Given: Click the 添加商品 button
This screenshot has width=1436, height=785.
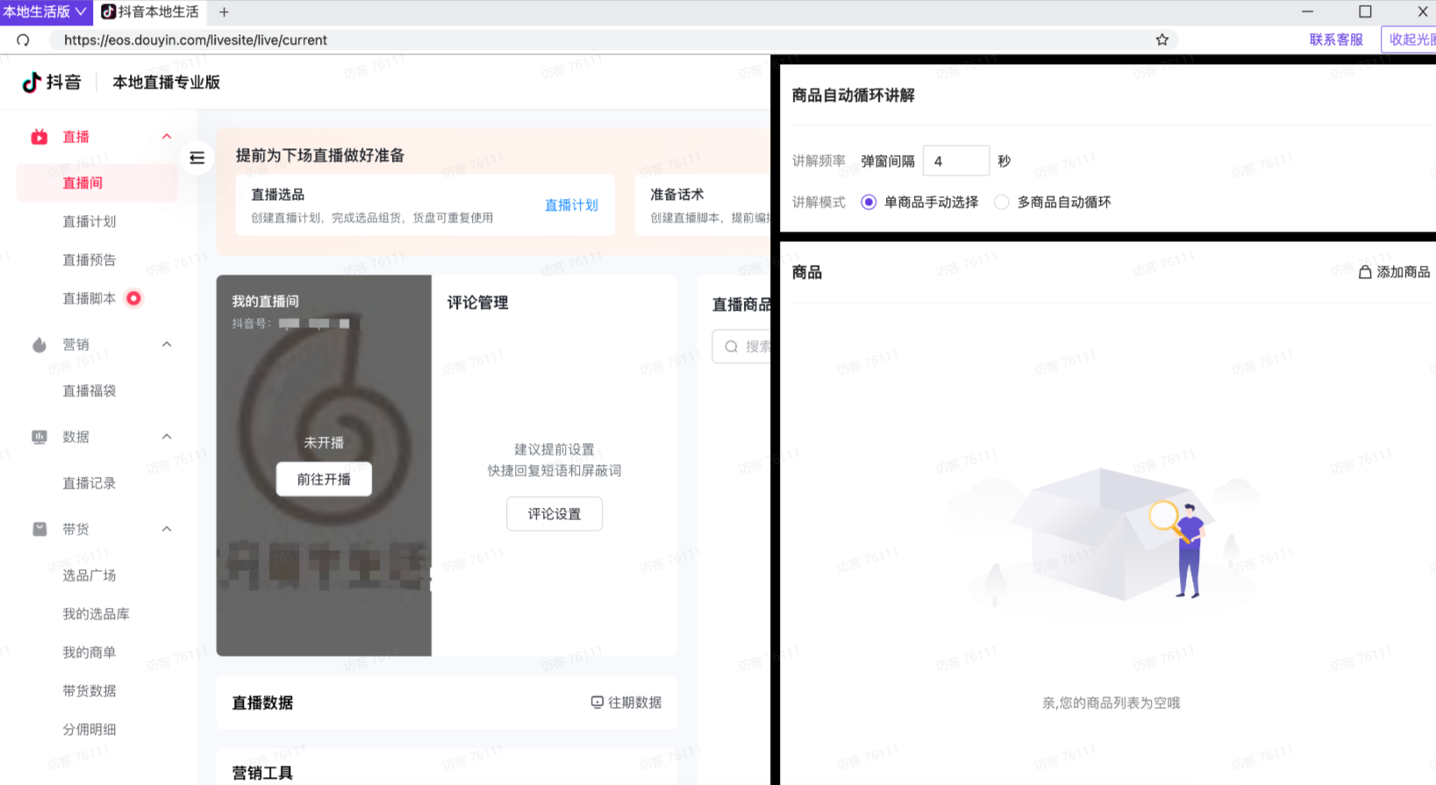Looking at the screenshot, I should click(1395, 272).
